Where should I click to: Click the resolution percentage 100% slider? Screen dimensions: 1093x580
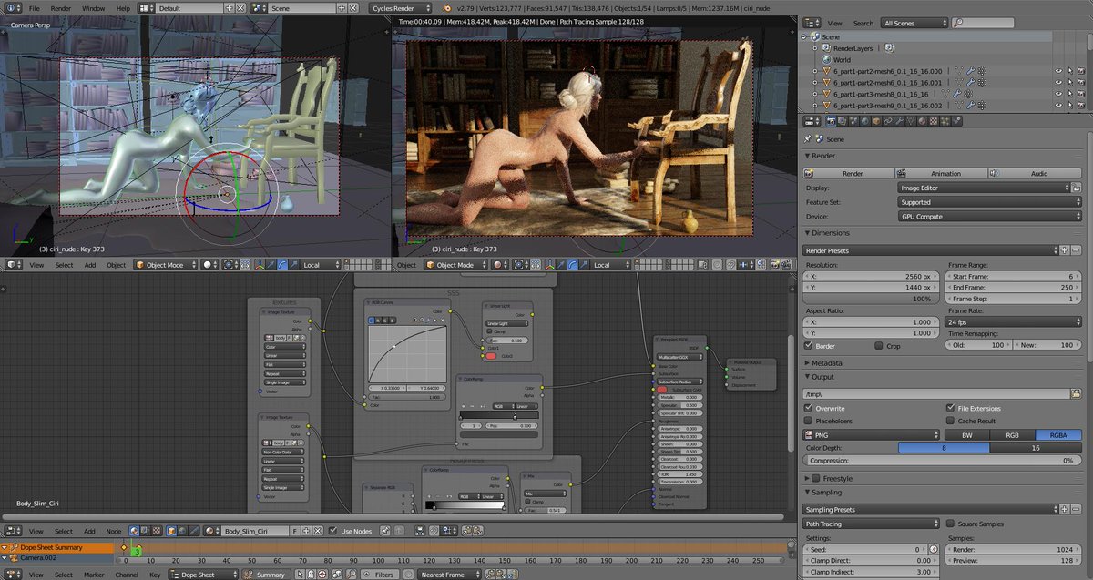tap(869, 299)
